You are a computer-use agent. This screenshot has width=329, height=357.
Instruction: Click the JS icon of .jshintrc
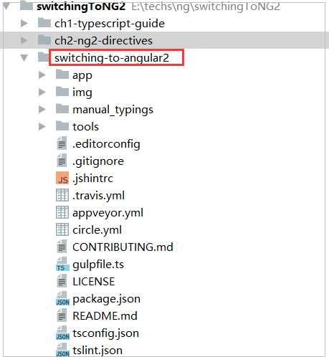tap(62, 178)
